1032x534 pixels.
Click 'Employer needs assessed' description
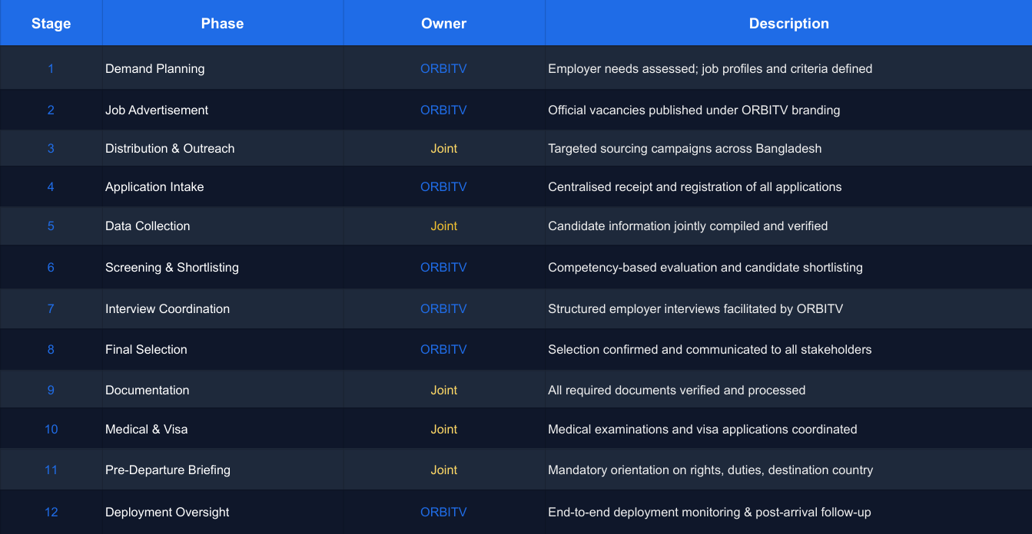click(x=710, y=68)
